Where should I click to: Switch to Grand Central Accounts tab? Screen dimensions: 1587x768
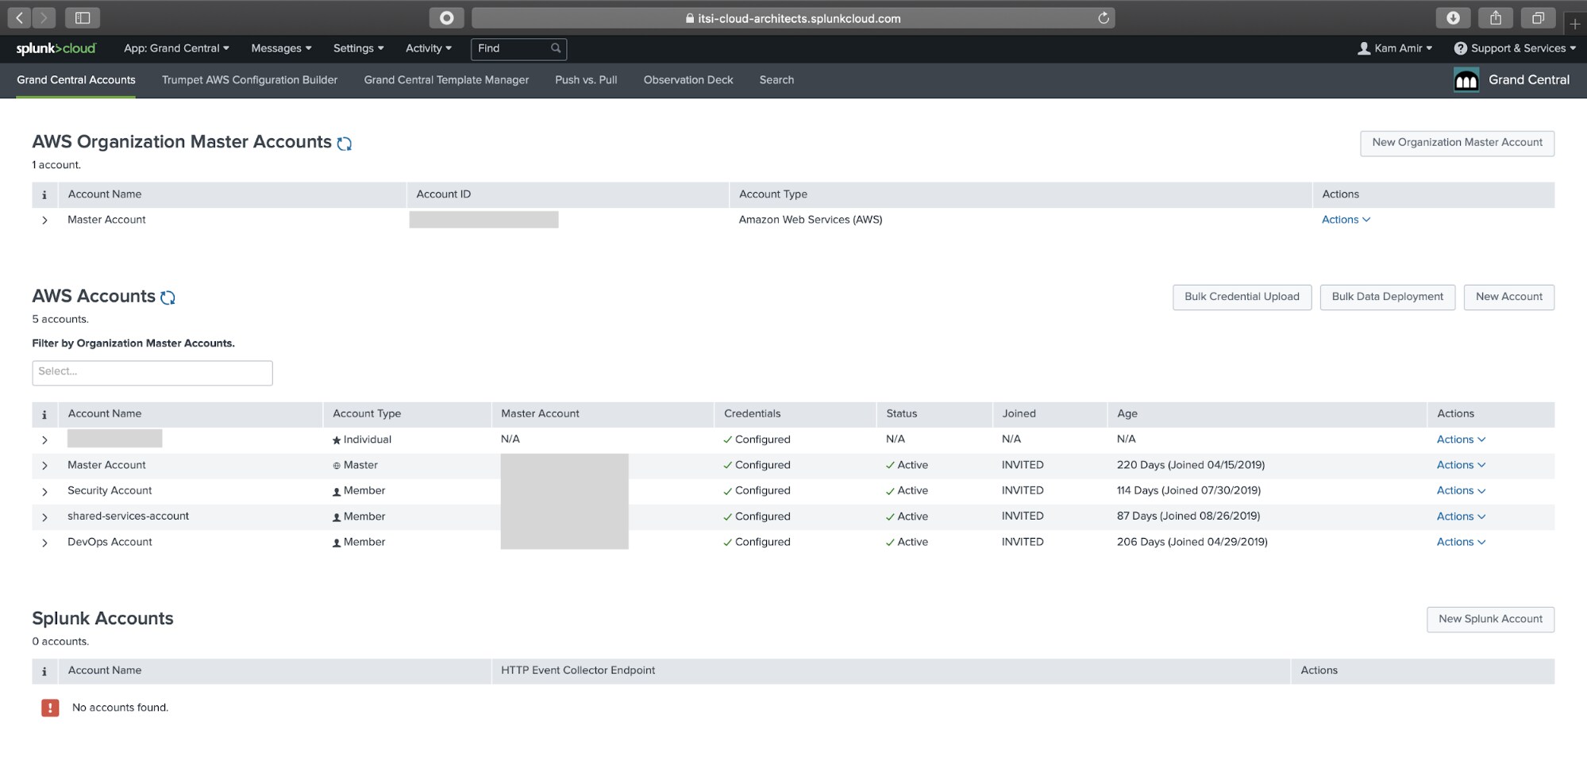pos(76,80)
